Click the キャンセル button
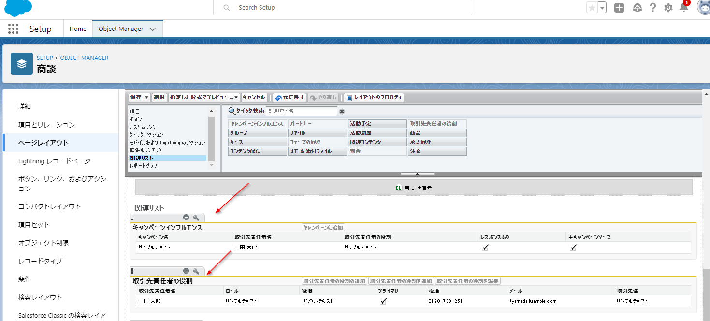The image size is (710, 321). pos(254,97)
